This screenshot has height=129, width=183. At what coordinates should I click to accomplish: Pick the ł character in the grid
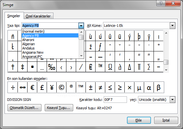13,46
